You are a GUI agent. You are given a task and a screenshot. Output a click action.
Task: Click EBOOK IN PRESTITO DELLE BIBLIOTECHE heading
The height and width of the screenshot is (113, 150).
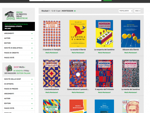tap(22, 15)
